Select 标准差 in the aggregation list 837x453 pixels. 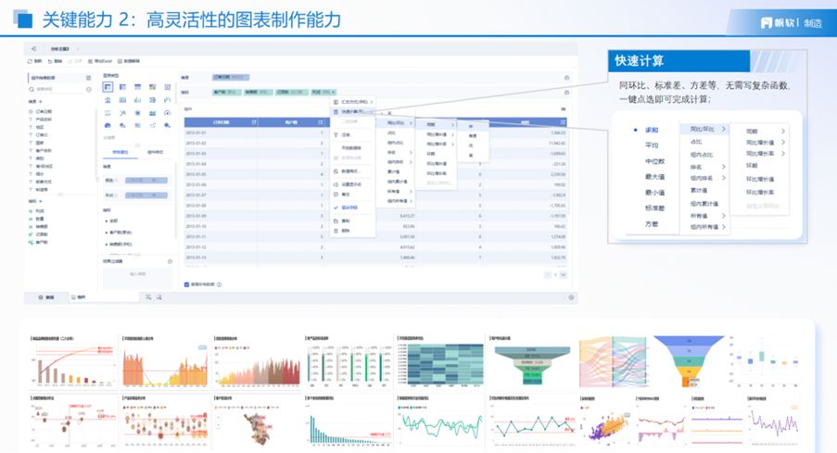(655, 208)
